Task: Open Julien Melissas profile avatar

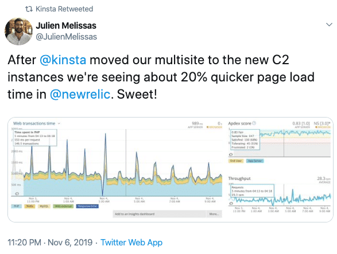Action: pos(18,32)
